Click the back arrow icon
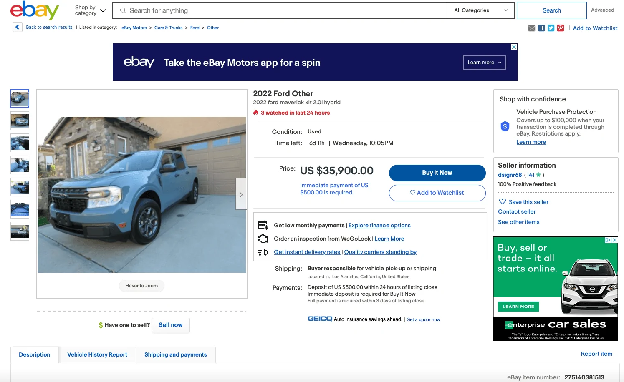Viewport: 624px width, 382px height. click(17, 28)
